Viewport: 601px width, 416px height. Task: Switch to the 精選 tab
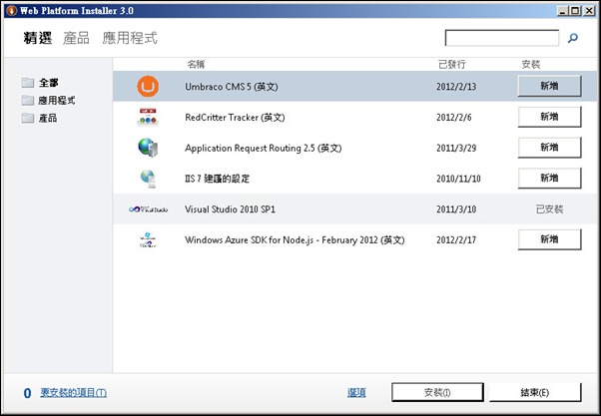coord(38,39)
